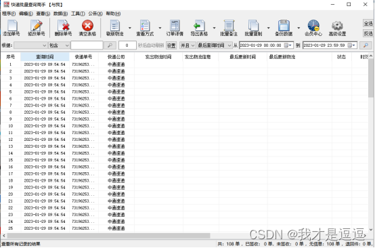Click the 反选 invert selection button
This screenshot has height=248, width=375.
click(x=368, y=33)
